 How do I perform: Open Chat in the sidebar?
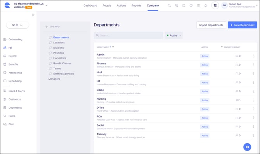9,124
